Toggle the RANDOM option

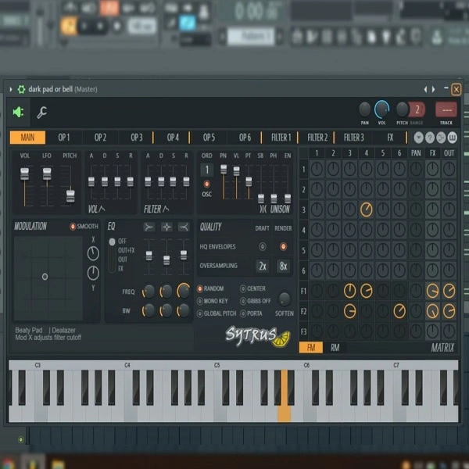coord(200,288)
